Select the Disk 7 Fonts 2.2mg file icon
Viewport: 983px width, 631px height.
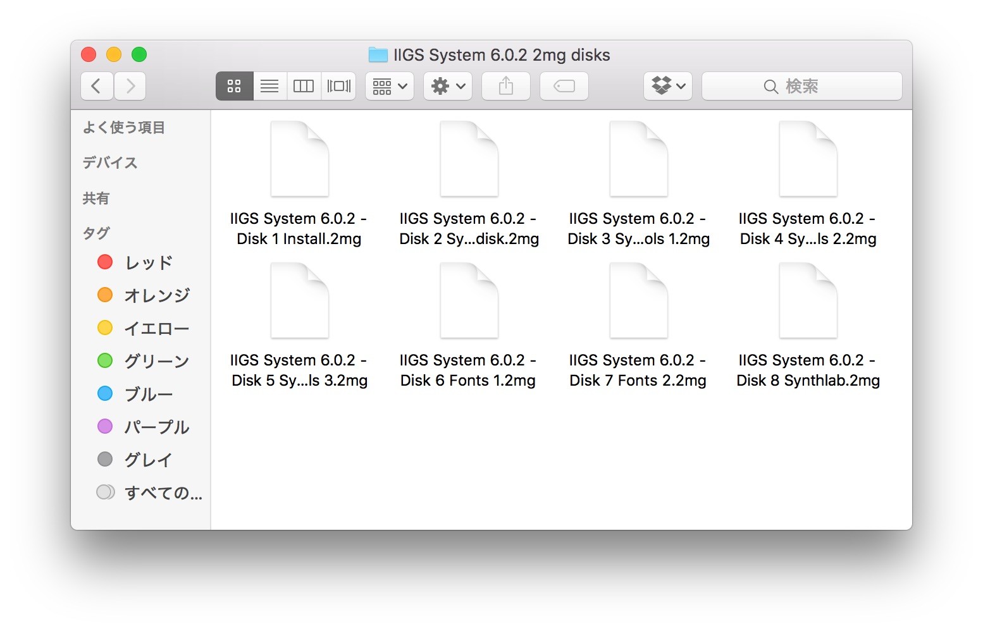tap(639, 300)
